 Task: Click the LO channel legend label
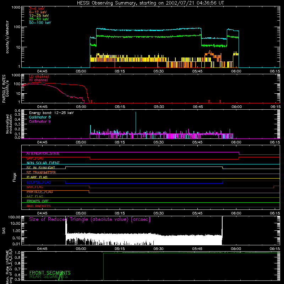pos(39,76)
